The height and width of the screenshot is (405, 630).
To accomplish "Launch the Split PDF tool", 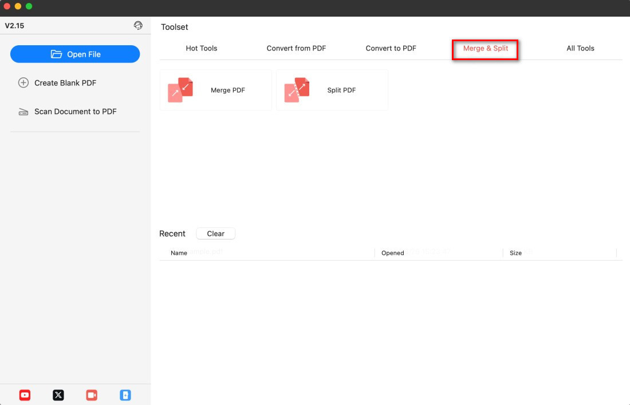I will point(332,91).
